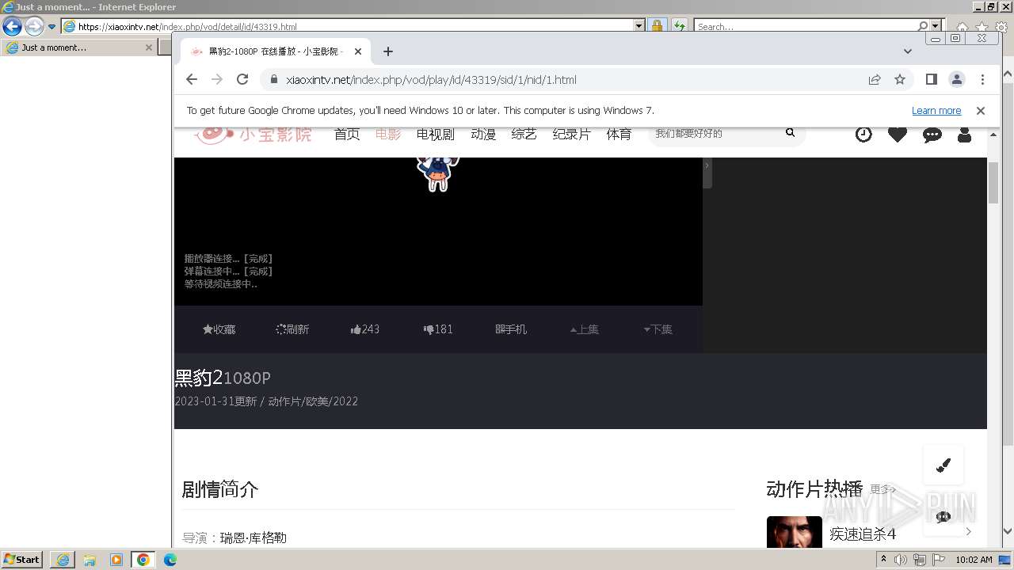This screenshot has width=1014, height=570.
Task: Close IE tab Just a moment...
Action: [148, 47]
